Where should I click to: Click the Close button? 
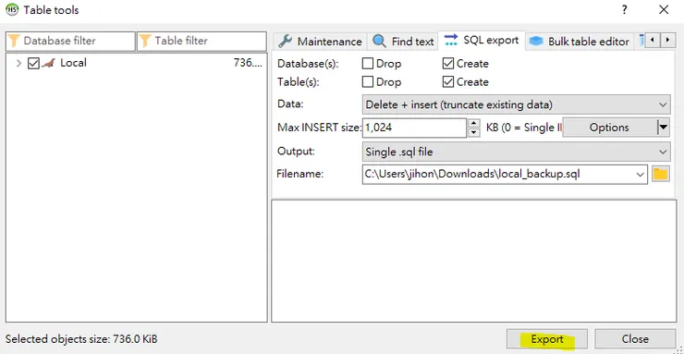tap(635, 339)
